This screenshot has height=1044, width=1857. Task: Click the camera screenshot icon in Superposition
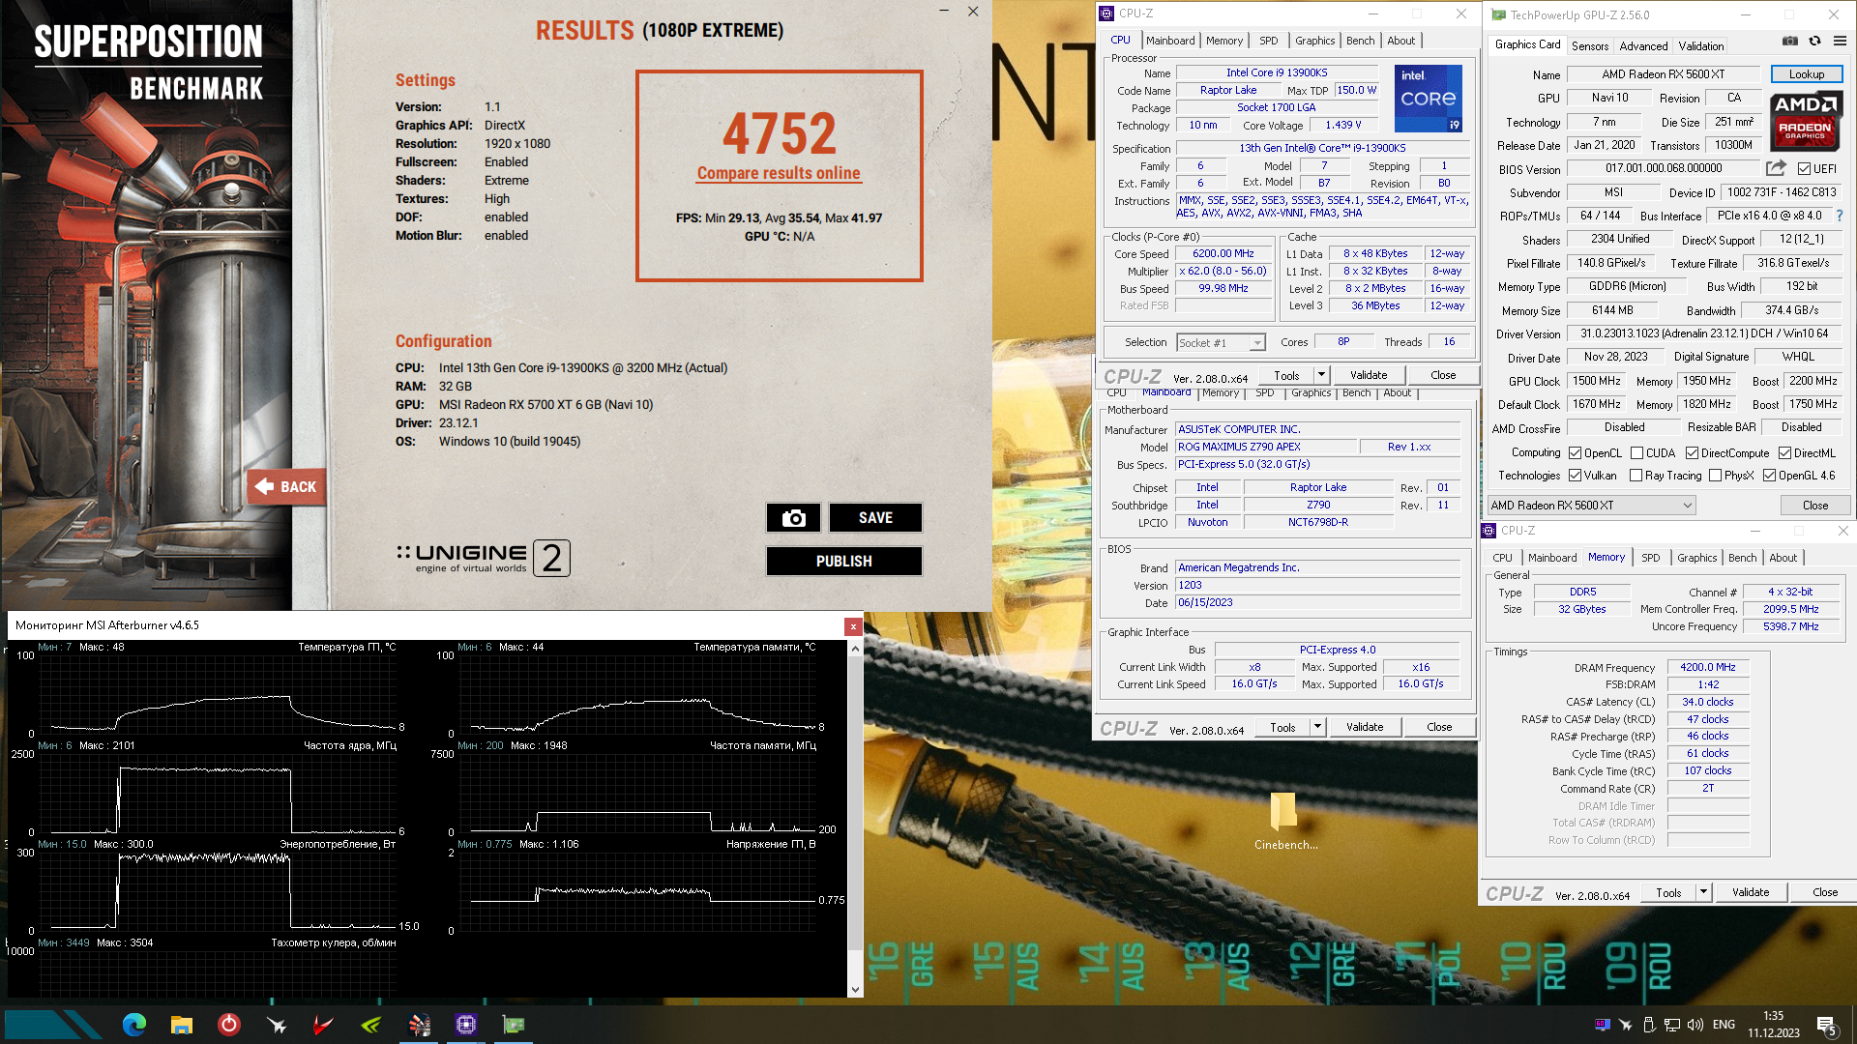793,518
